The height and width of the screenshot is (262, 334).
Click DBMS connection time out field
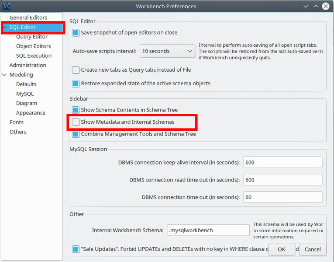click(283, 197)
